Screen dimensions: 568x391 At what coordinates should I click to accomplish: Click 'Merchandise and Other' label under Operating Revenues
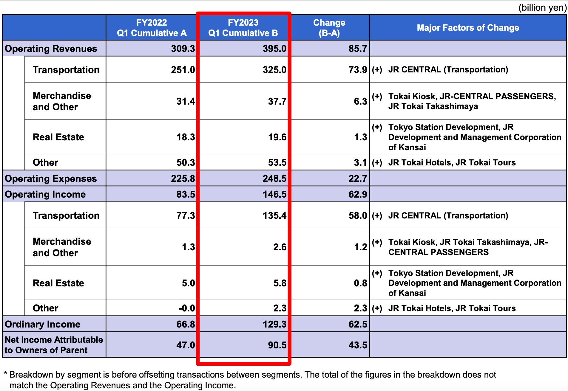(62, 101)
